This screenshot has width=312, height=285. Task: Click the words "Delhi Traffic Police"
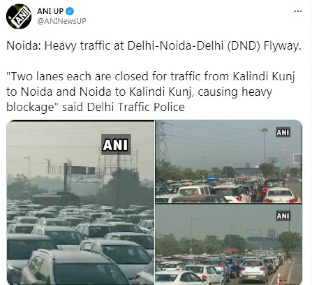click(136, 107)
